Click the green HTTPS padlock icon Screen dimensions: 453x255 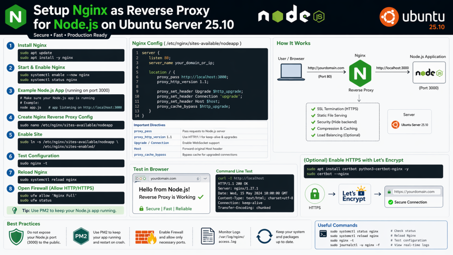pyautogui.click(x=315, y=193)
